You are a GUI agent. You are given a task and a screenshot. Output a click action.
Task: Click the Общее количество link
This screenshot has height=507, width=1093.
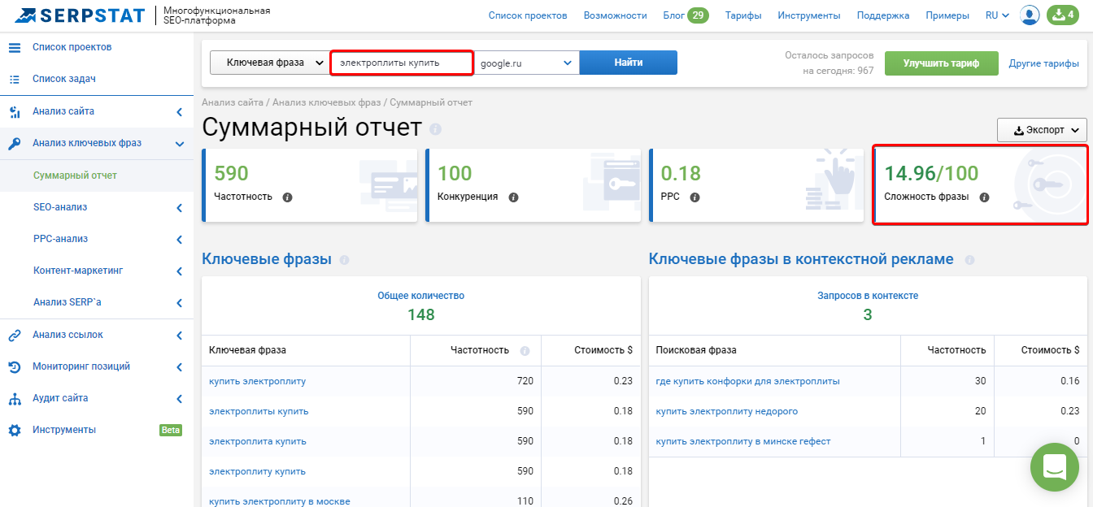pos(421,296)
